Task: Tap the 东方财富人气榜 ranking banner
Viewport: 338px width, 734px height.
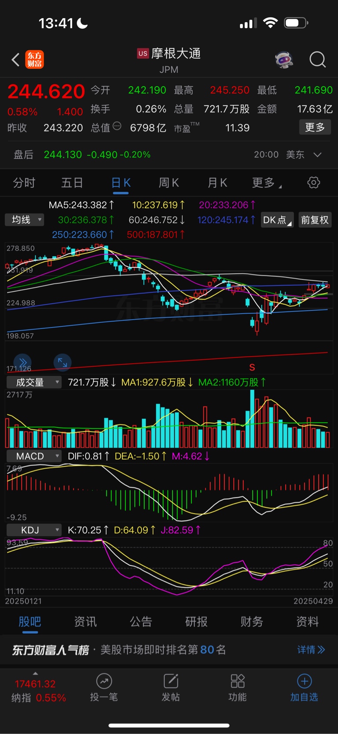Action: click(x=169, y=650)
